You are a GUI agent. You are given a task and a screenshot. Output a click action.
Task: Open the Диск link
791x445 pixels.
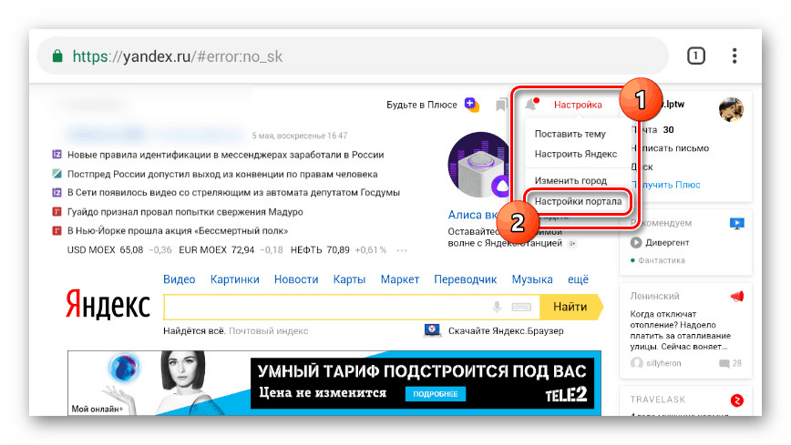click(x=642, y=167)
